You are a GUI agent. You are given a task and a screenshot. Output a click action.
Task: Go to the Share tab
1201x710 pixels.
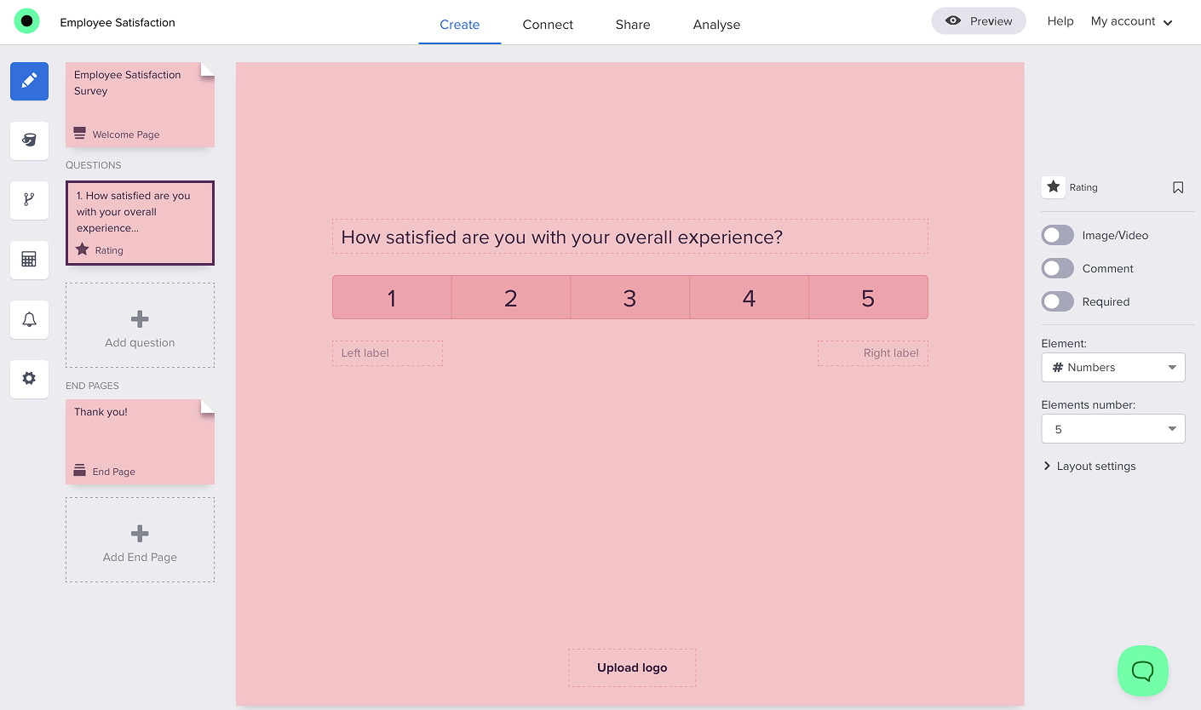633,25
